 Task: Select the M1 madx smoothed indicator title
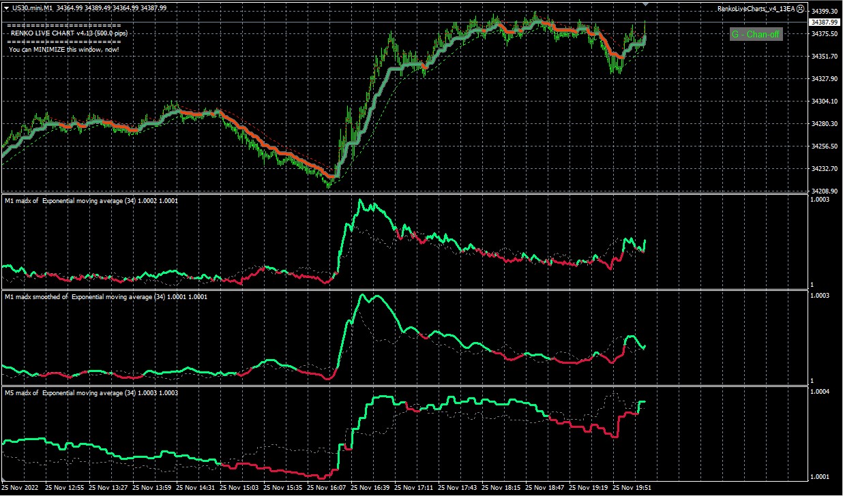106,297
